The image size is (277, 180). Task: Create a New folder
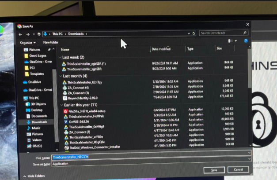click(51, 42)
